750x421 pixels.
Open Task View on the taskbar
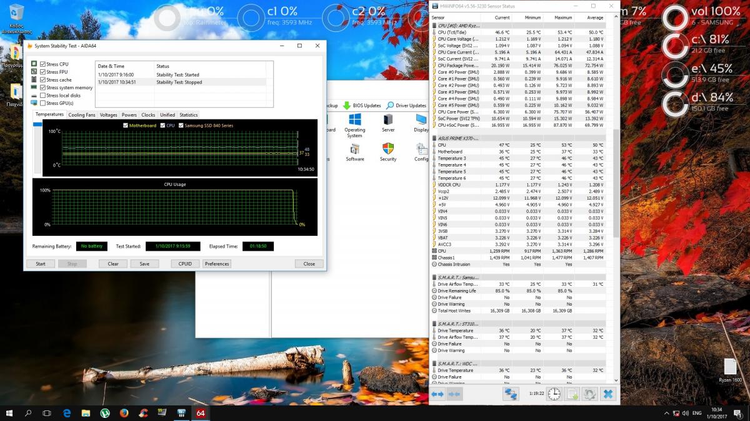(47, 413)
